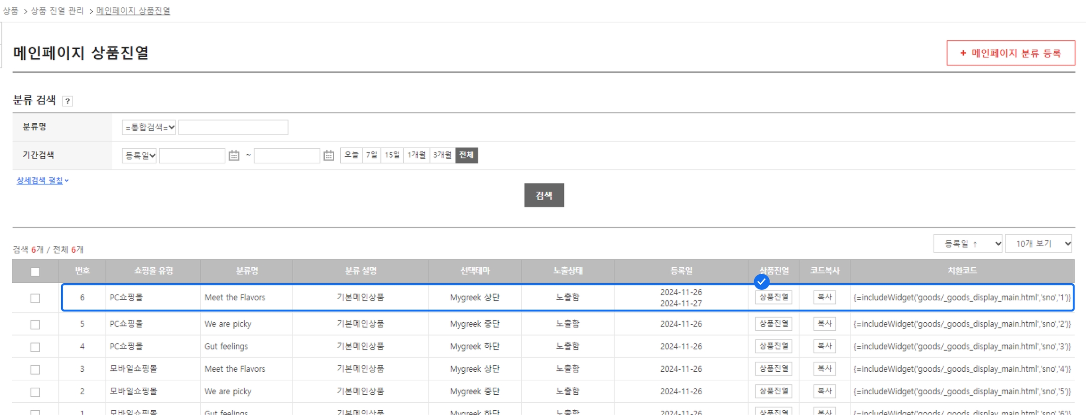Select checkbox for row 4 Gut feelings
Viewport: 1086px width, 415px height.
coord(35,347)
